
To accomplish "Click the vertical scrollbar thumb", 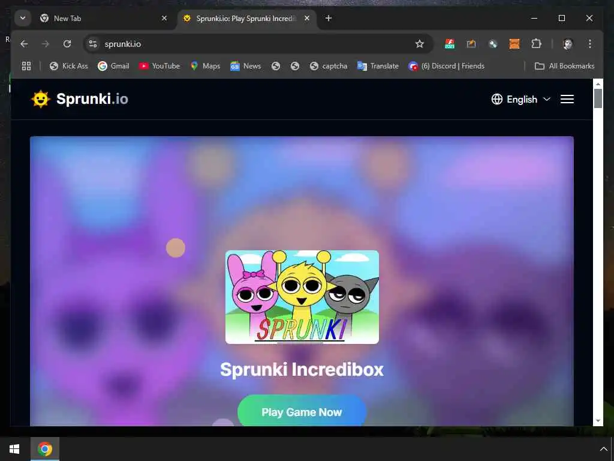I will coord(598,98).
